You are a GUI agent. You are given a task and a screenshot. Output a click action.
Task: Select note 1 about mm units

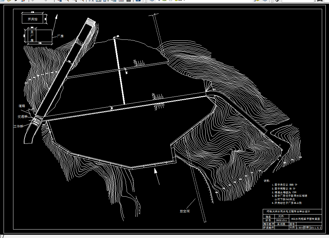pos(285,185)
